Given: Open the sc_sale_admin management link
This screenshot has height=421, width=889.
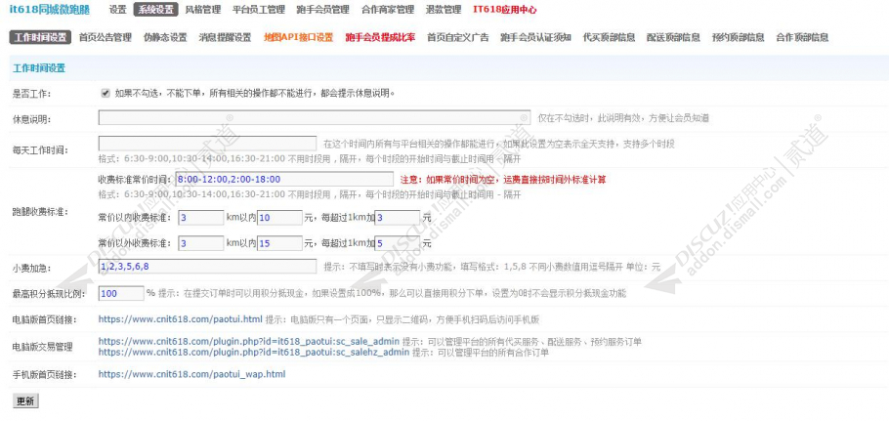Looking at the screenshot, I should (249, 342).
